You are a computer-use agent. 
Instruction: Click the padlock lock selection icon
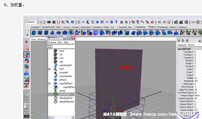(x=121, y=22)
